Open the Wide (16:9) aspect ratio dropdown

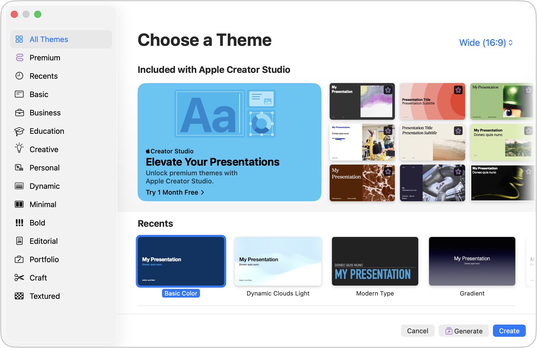(486, 43)
